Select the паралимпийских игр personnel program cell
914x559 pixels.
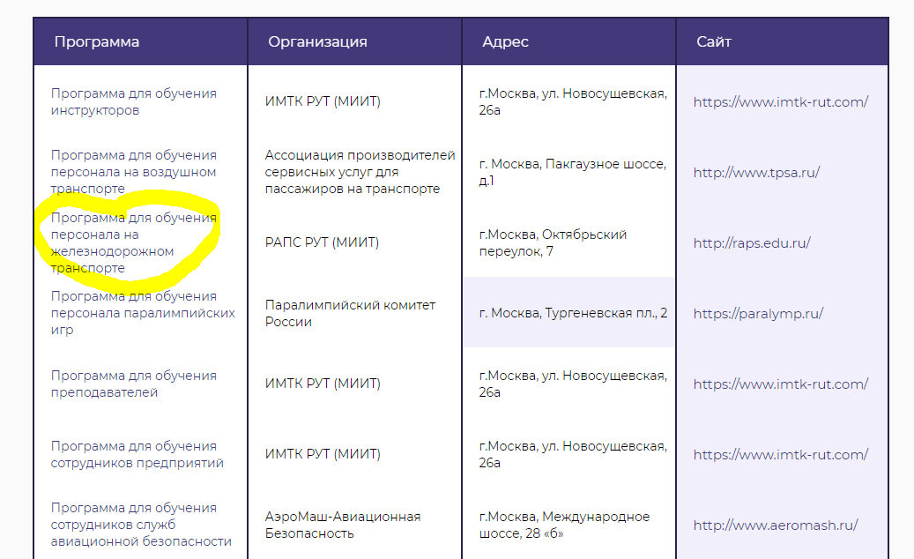tap(143, 313)
